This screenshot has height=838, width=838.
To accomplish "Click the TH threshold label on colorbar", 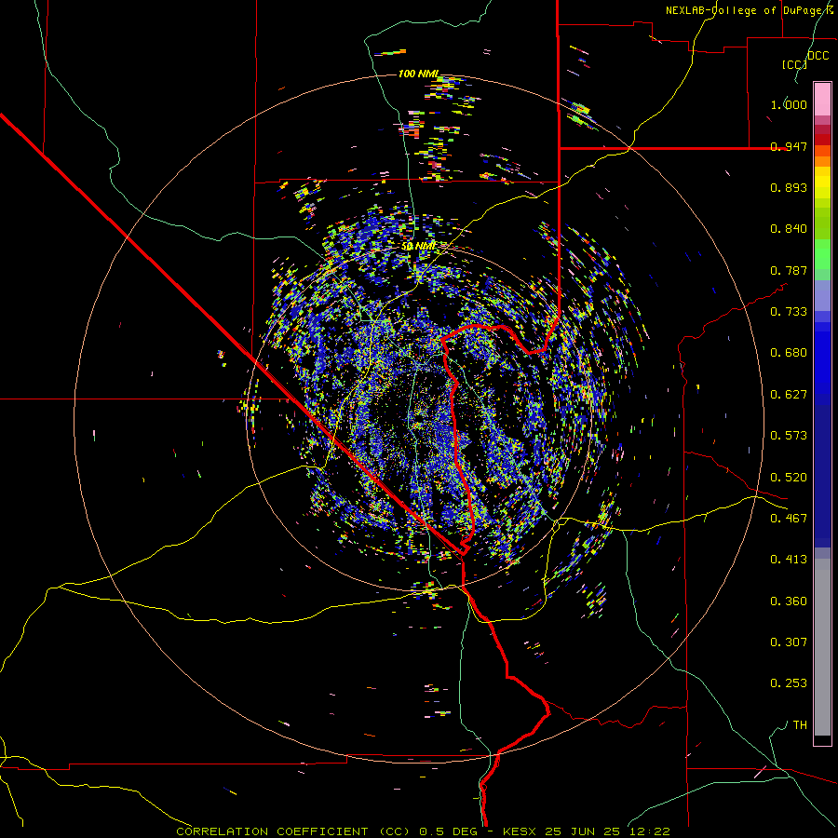I will click(800, 725).
